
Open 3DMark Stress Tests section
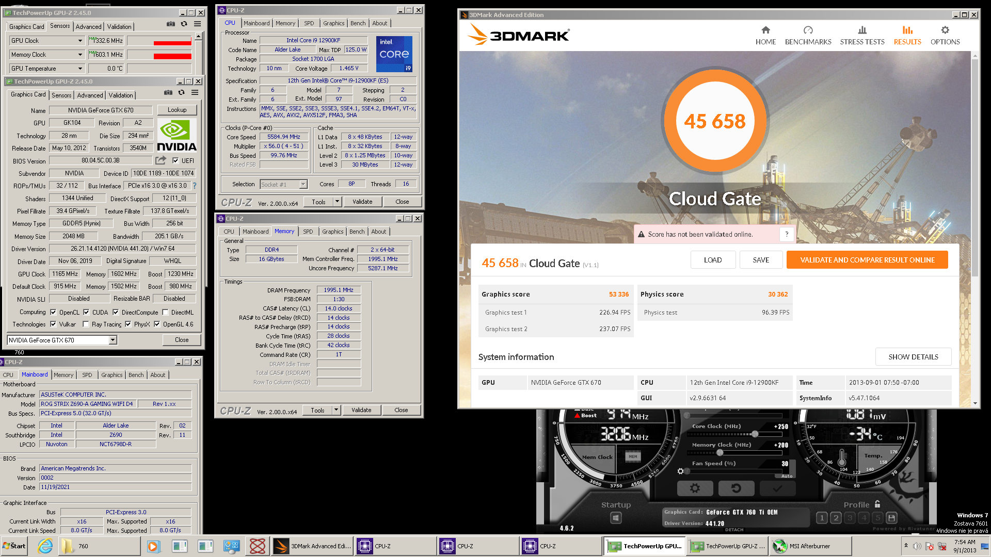click(862, 36)
